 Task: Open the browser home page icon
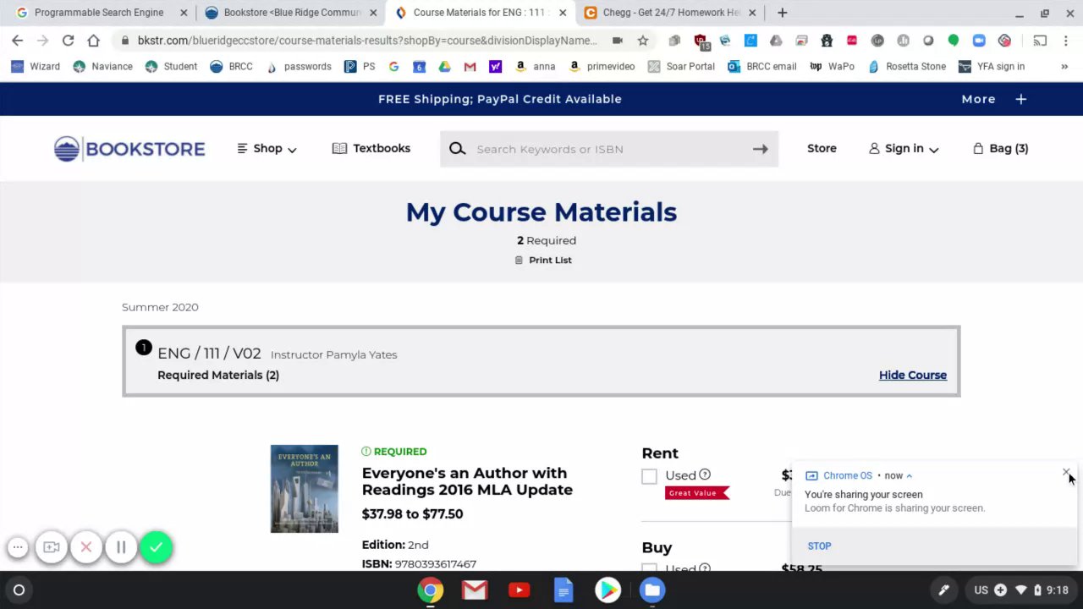93,41
